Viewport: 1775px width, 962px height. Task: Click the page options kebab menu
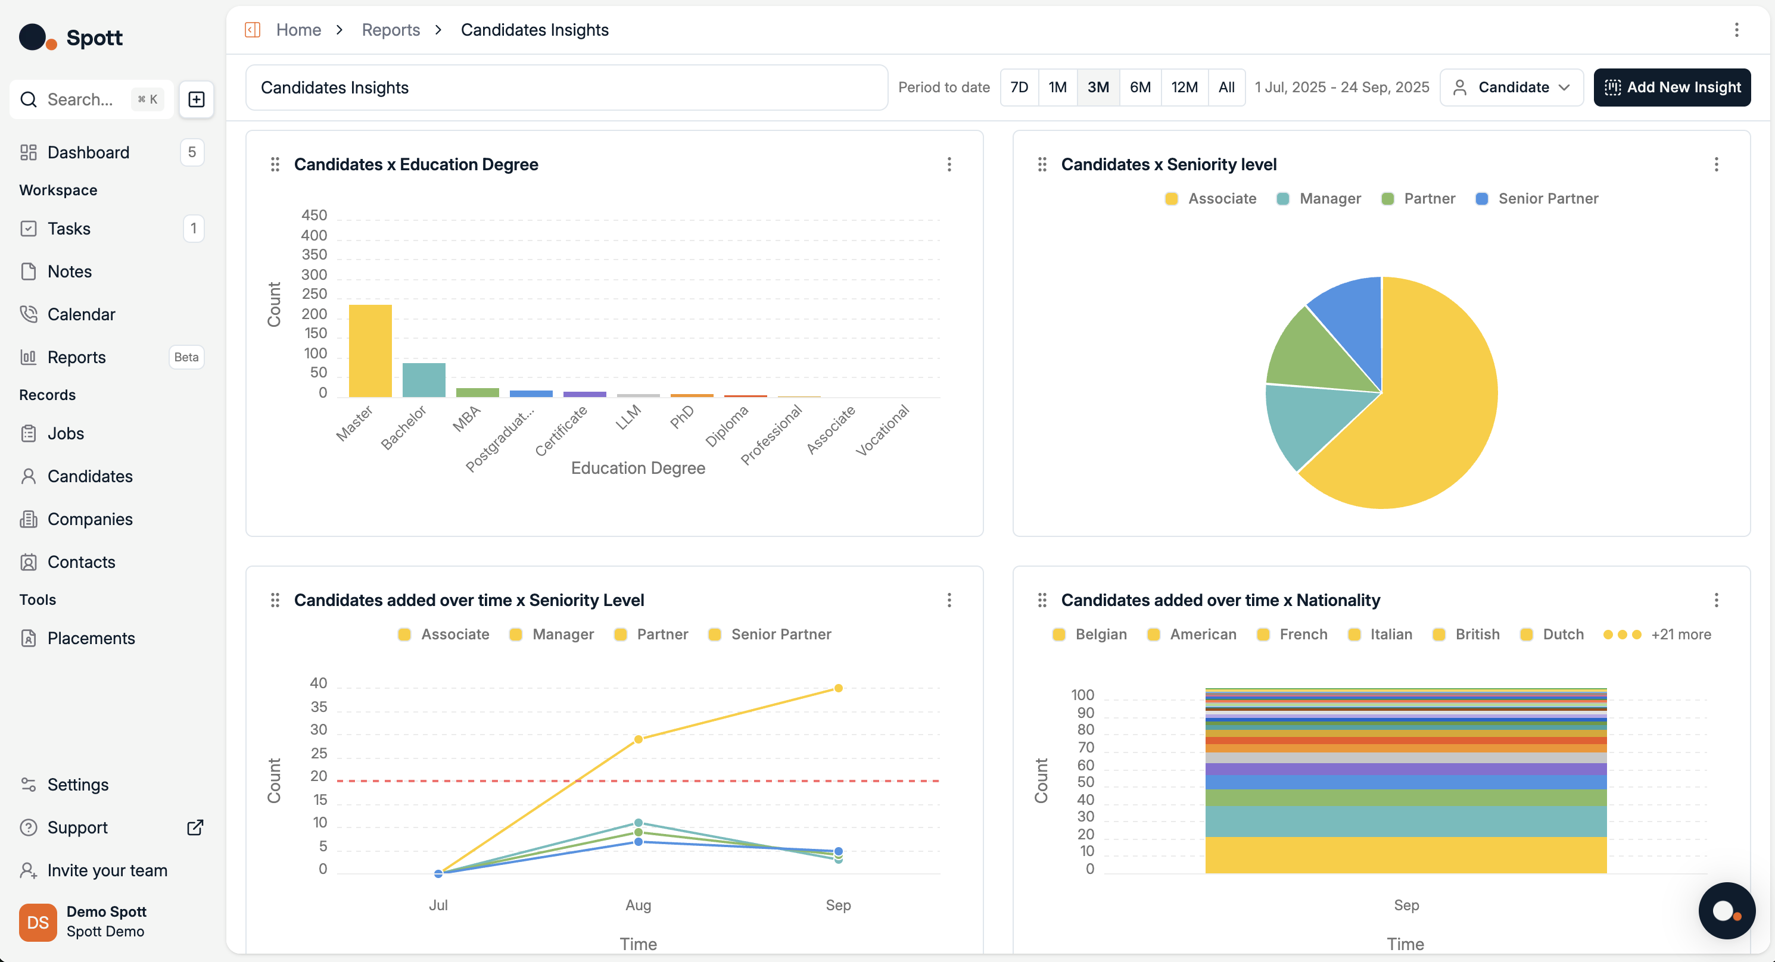tap(1736, 30)
